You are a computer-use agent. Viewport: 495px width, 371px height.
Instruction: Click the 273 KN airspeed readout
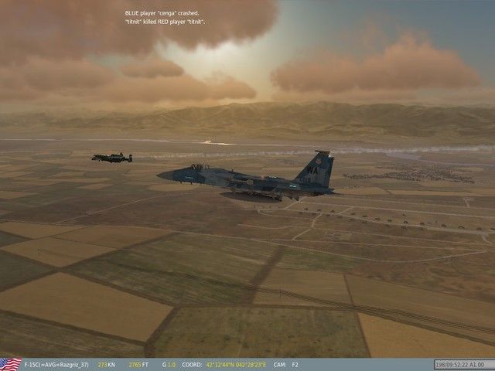107,364
